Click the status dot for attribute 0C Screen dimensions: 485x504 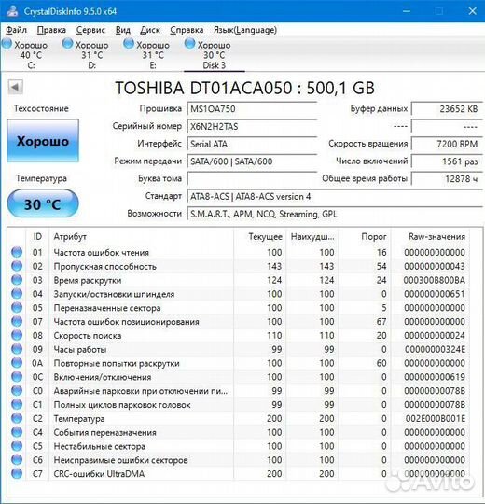[17, 376]
